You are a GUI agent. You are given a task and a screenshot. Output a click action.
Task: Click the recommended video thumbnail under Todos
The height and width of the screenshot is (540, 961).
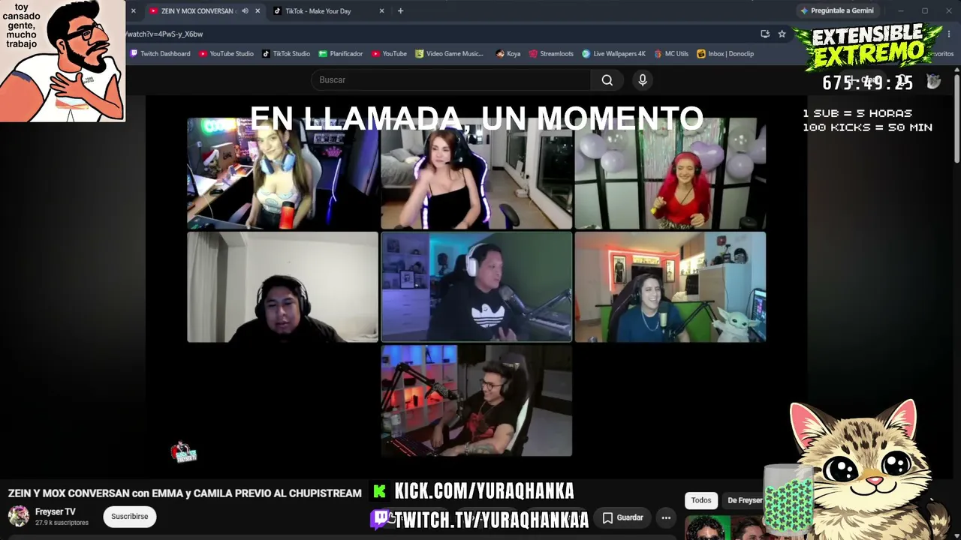pos(725,528)
